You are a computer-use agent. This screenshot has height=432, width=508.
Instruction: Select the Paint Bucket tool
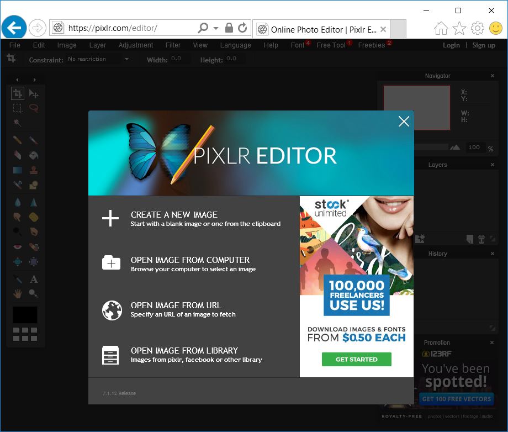coord(34,155)
